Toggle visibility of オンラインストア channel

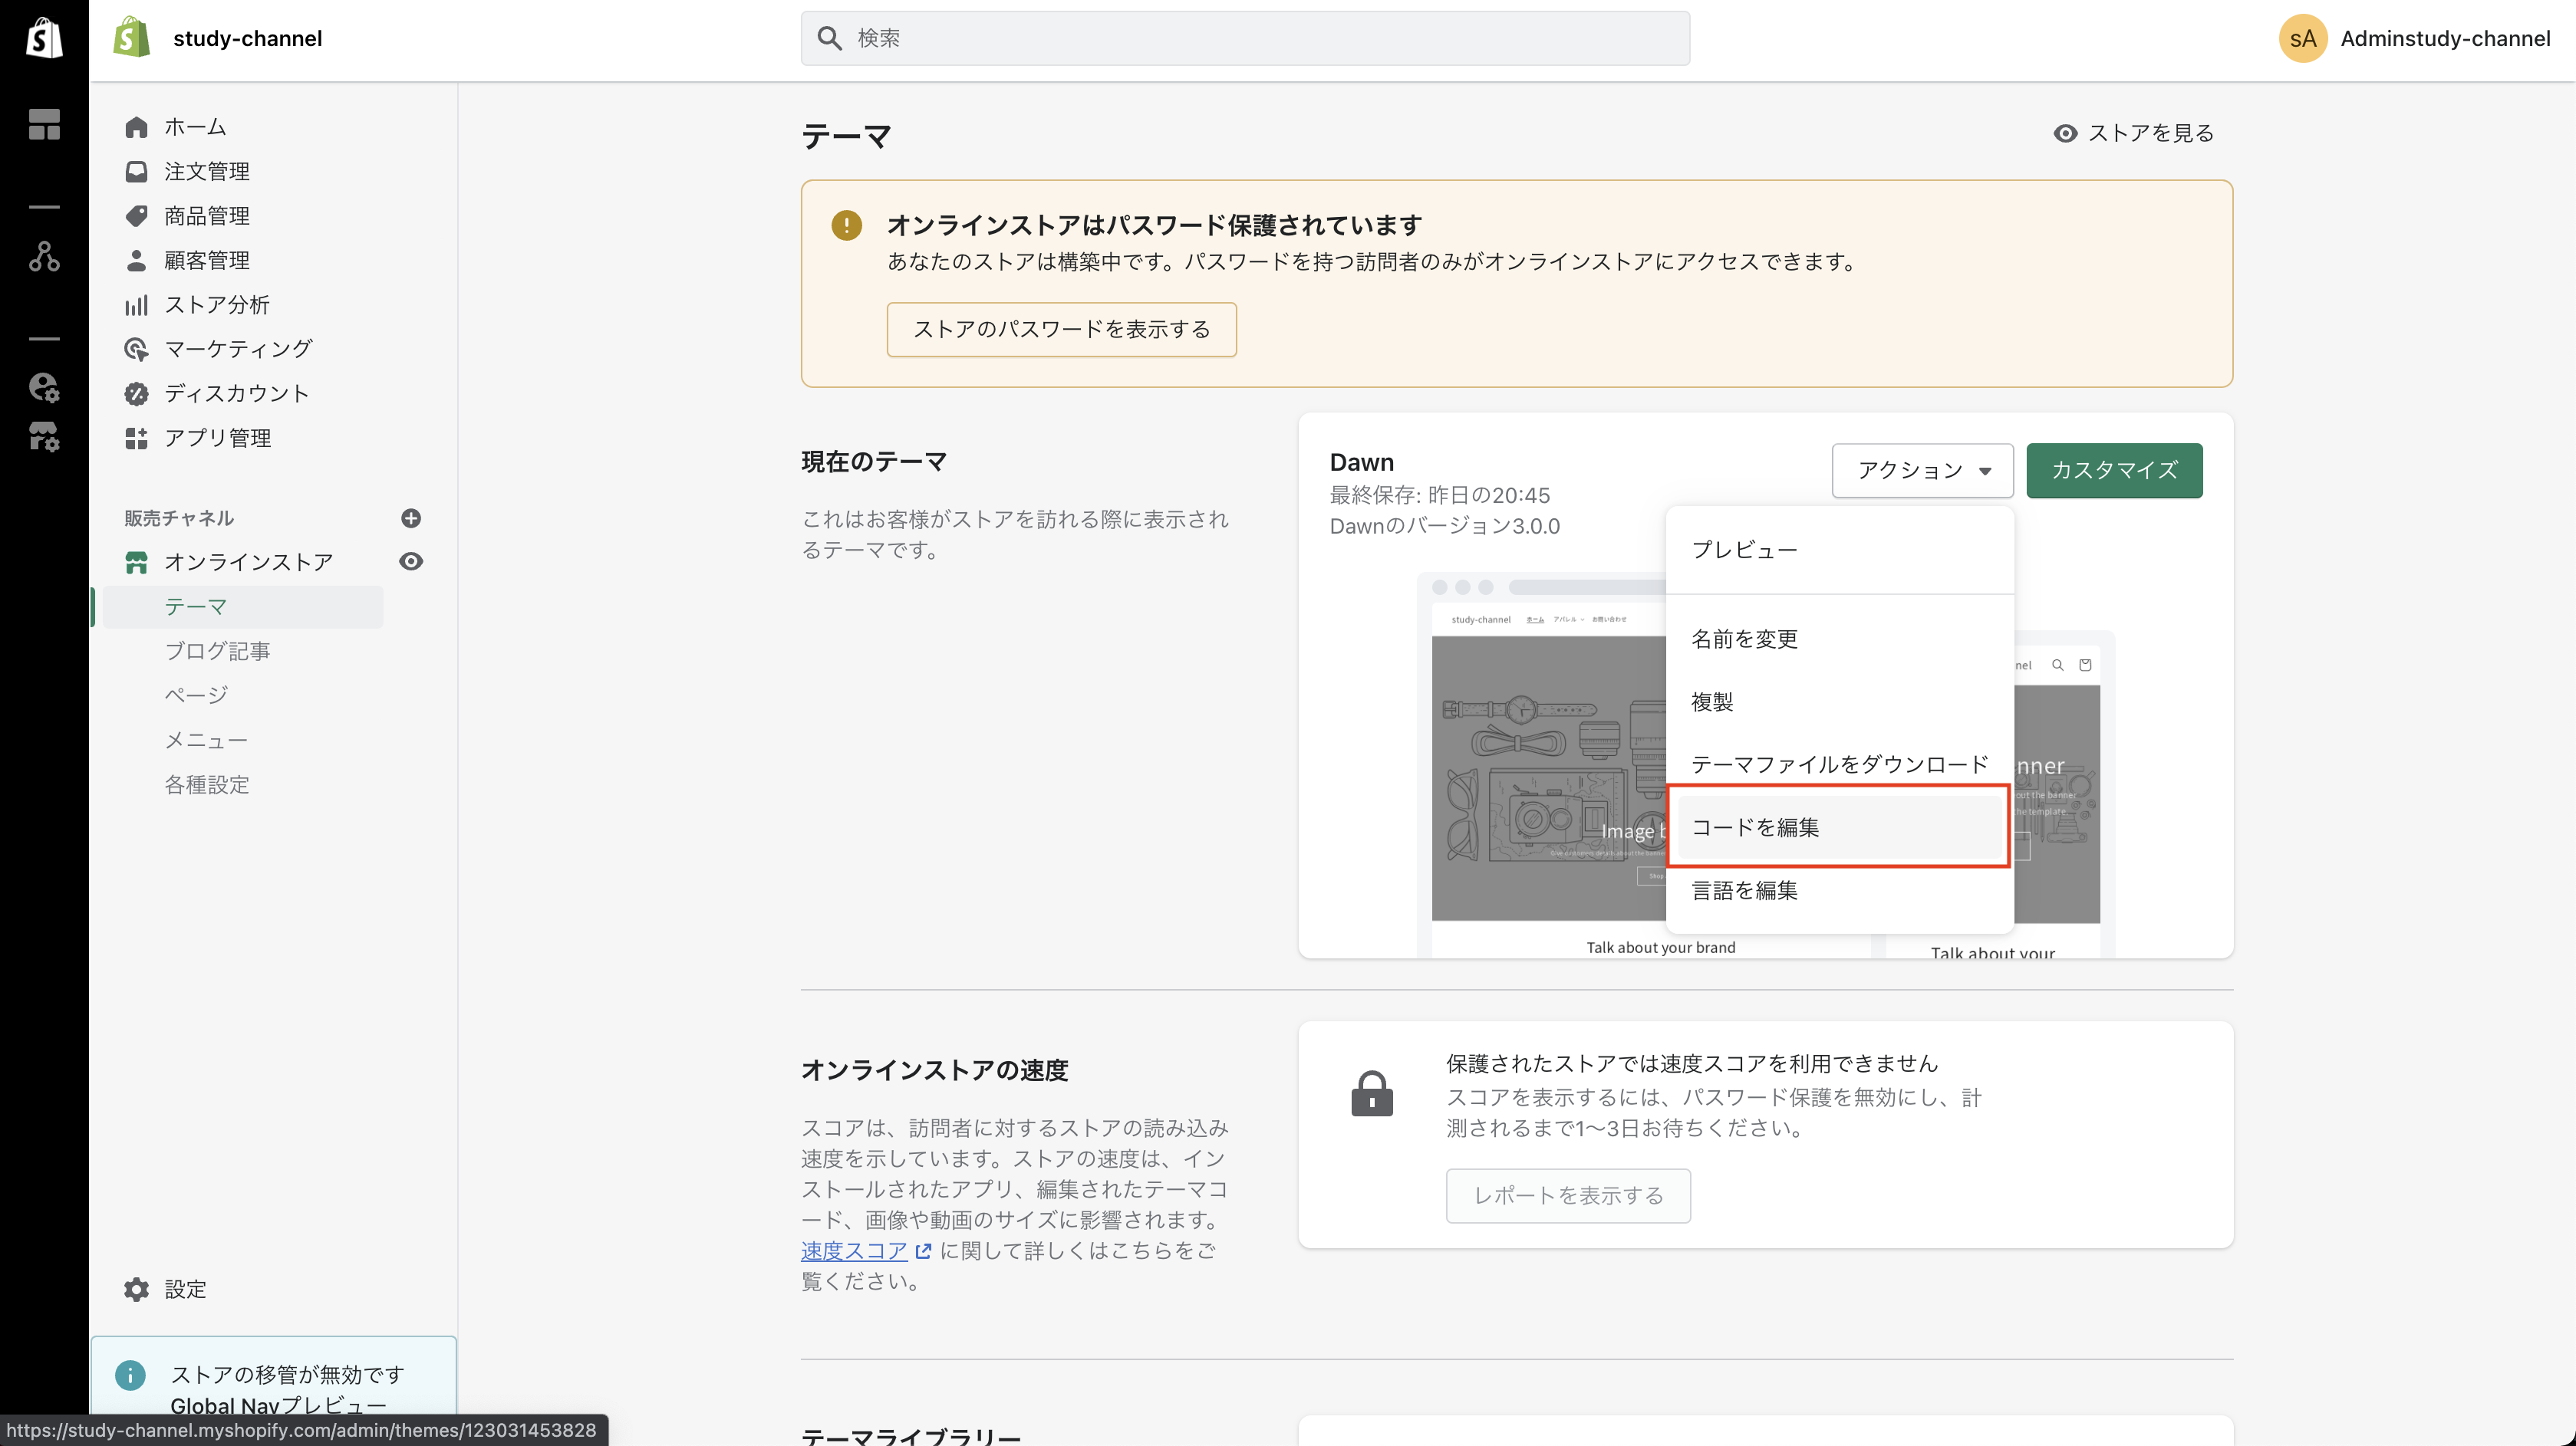411,562
